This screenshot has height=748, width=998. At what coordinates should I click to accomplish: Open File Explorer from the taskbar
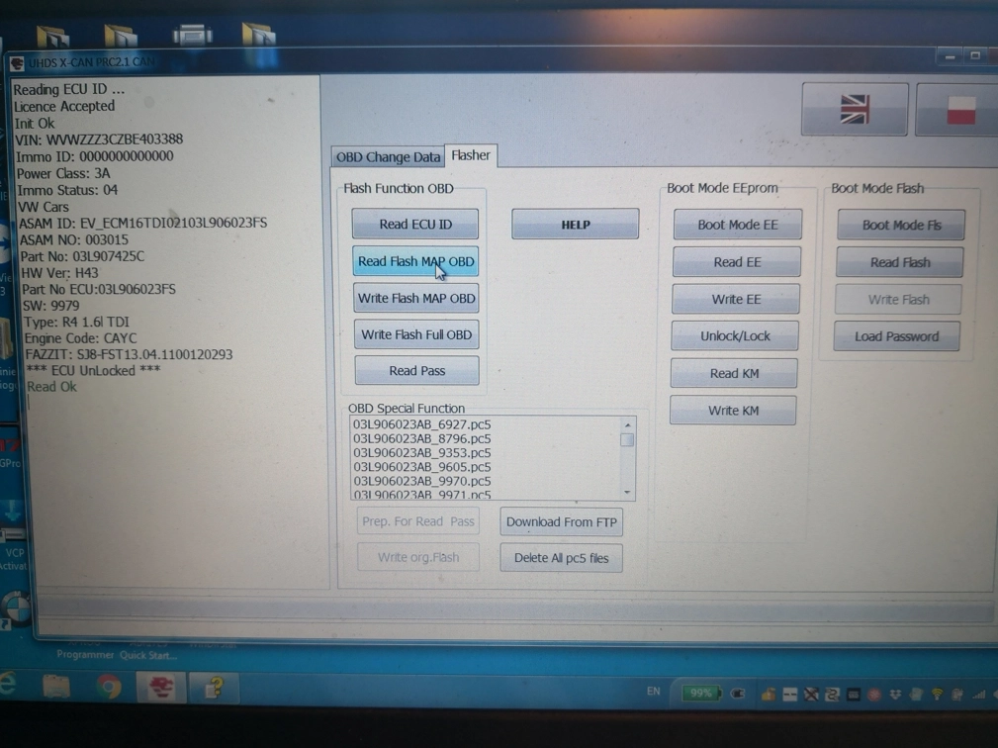(x=56, y=687)
